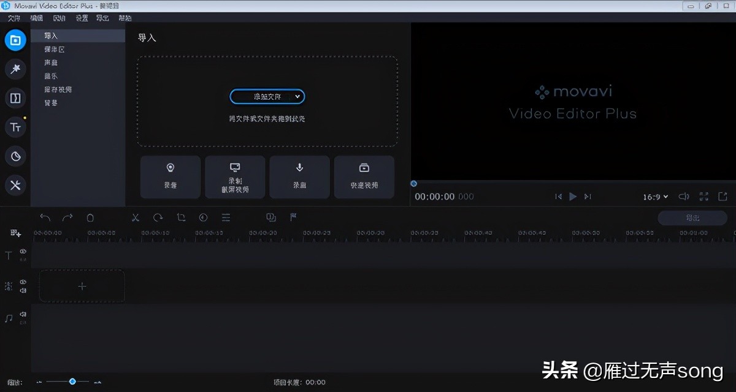Toggle video track visibility eye
The height and width of the screenshot is (392, 736).
click(x=23, y=282)
